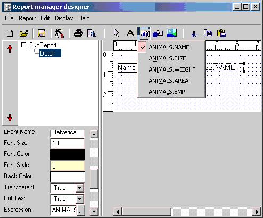Click the Expression property label

(18, 210)
